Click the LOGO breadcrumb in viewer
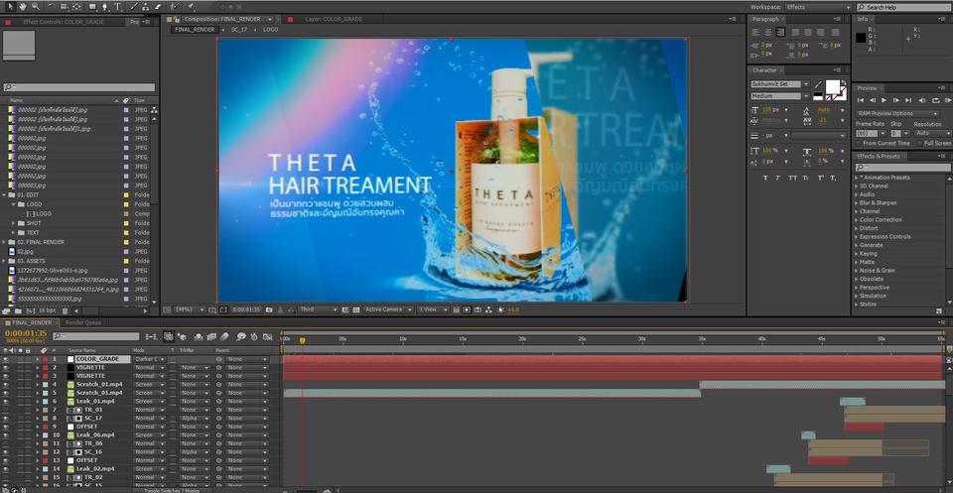The height and width of the screenshot is (493, 953). (270, 29)
